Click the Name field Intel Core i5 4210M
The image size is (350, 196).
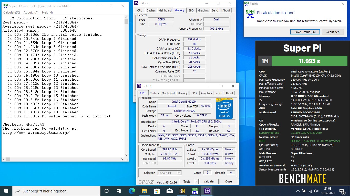(184, 102)
